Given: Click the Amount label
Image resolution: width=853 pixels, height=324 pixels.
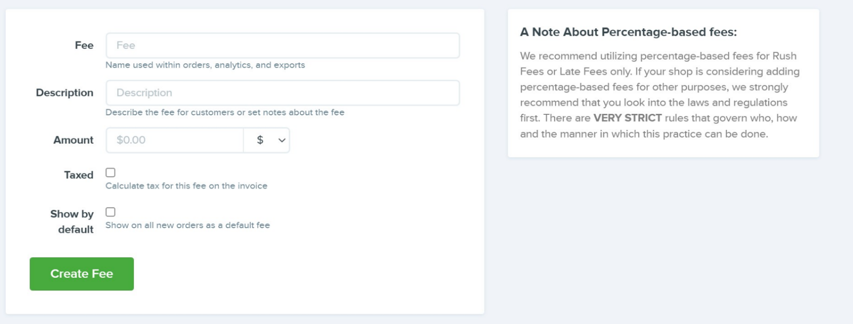Looking at the screenshot, I should (73, 140).
